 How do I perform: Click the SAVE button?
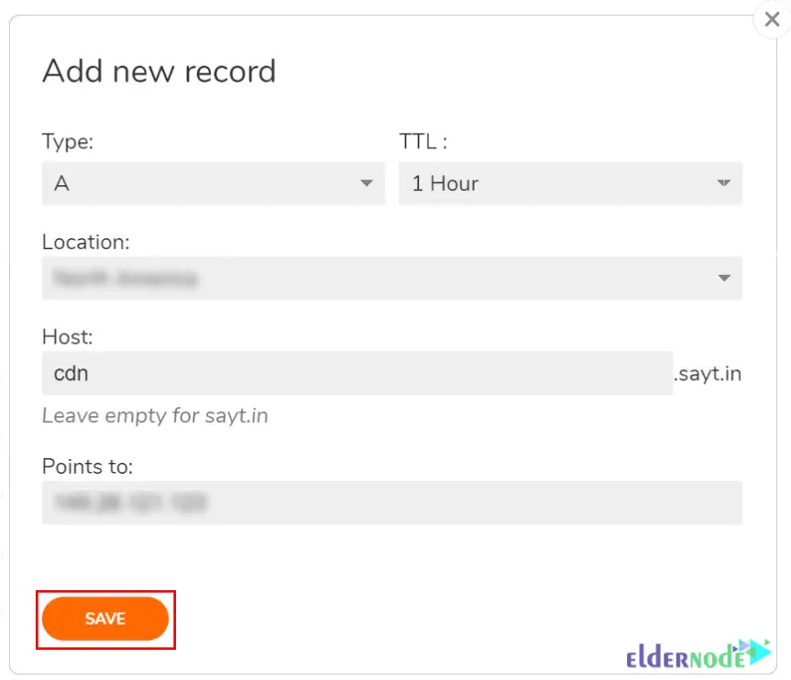[x=104, y=619]
